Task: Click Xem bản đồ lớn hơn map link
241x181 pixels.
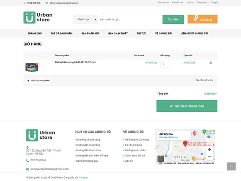Action: coord(169,137)
